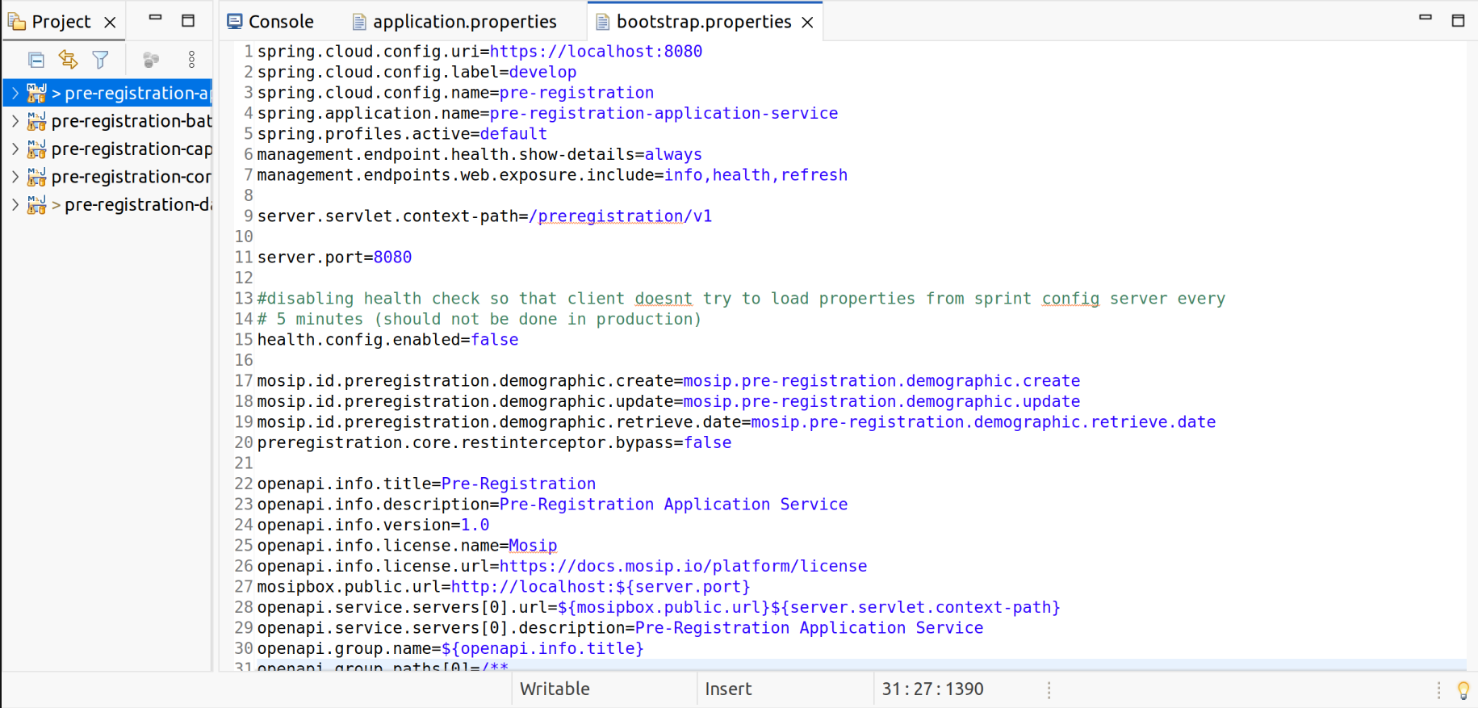Screen dimensions: 1478x708
Task: Minimize the Project panel view
Action: pos(155,19)
